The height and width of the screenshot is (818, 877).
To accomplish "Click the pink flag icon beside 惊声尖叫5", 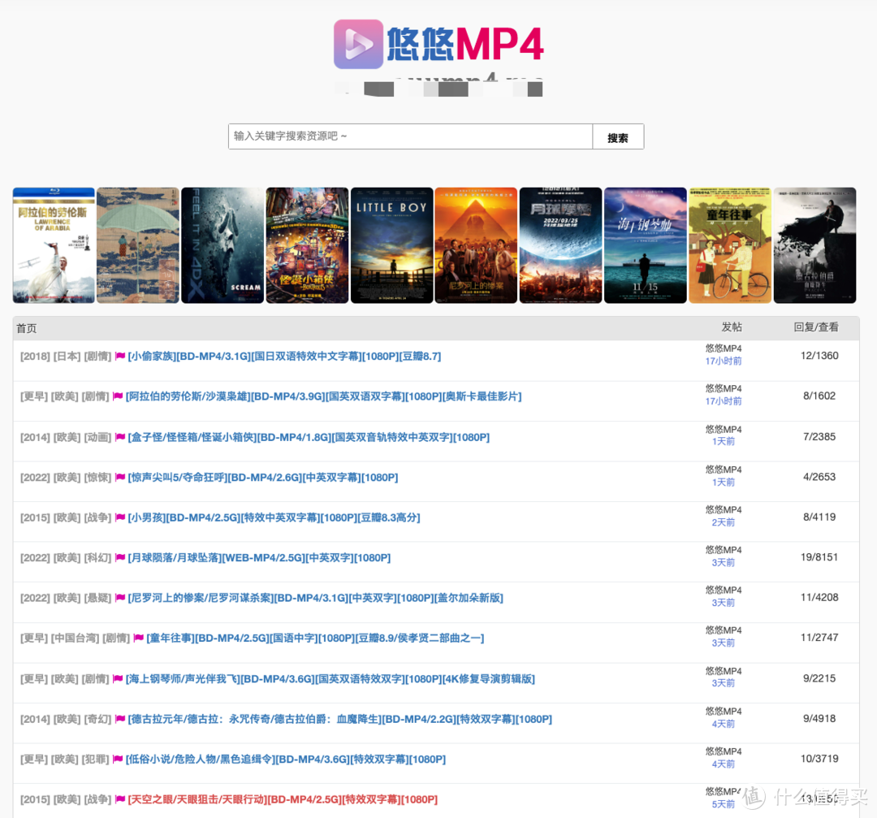I will [120, 478].
